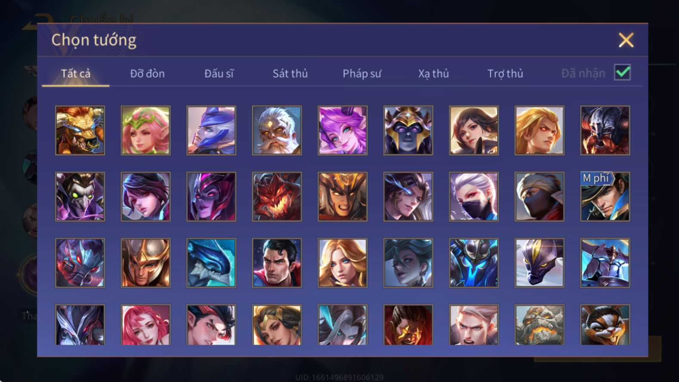Select the squirrel hero portrait
679x382 pixels.
pyautogui.click(x=605, y=325)
